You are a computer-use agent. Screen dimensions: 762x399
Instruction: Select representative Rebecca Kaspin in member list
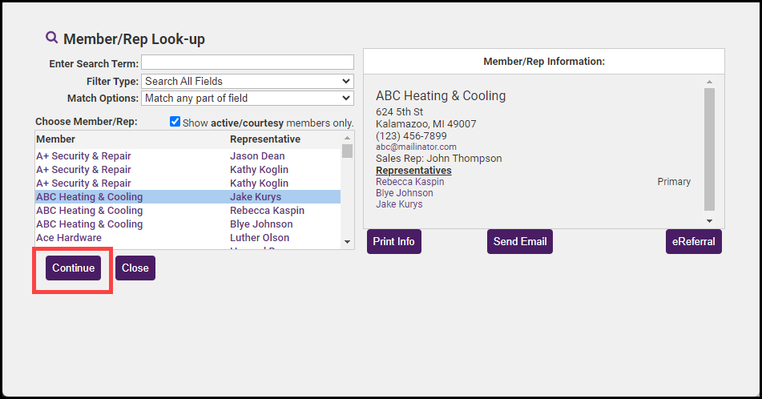click(x=267, y=211)
